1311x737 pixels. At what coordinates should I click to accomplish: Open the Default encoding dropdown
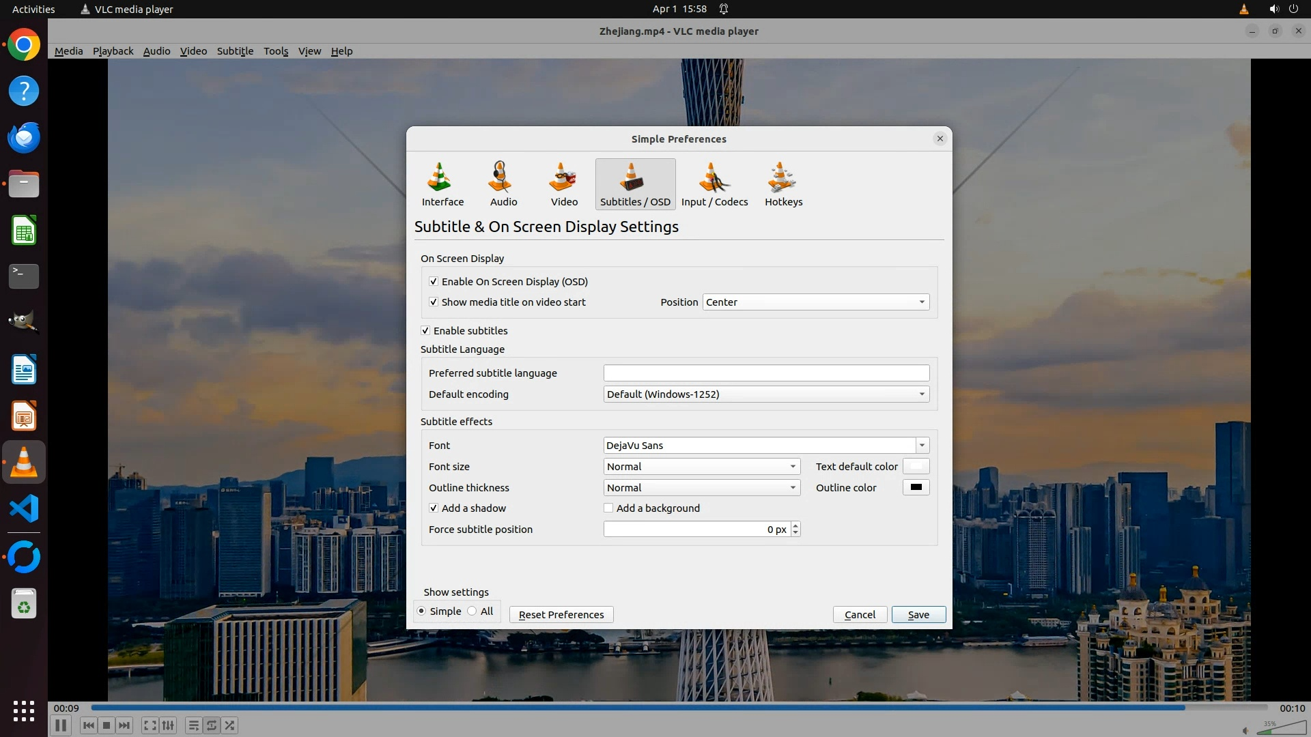click(765, 394)
